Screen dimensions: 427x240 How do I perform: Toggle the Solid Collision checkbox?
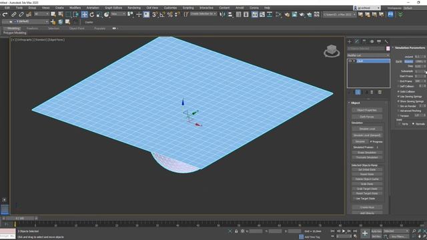point(398,91)
